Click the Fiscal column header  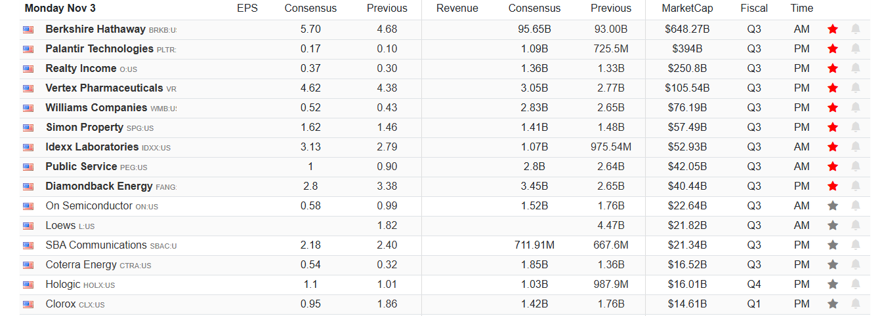tap(754, 9)
